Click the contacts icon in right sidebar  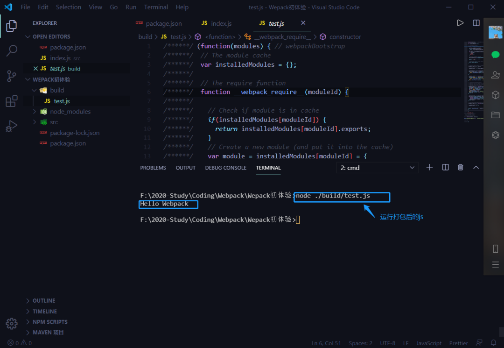tap(495, 75)
